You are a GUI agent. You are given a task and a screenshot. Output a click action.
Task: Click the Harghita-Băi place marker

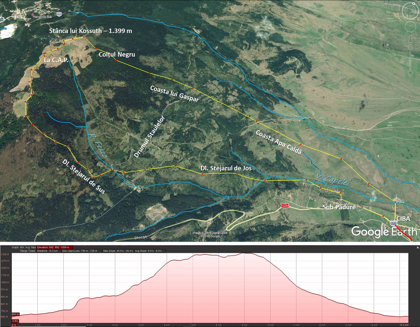click(33, 15)
